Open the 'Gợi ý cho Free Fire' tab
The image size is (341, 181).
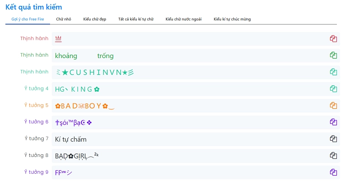point(28,19)
